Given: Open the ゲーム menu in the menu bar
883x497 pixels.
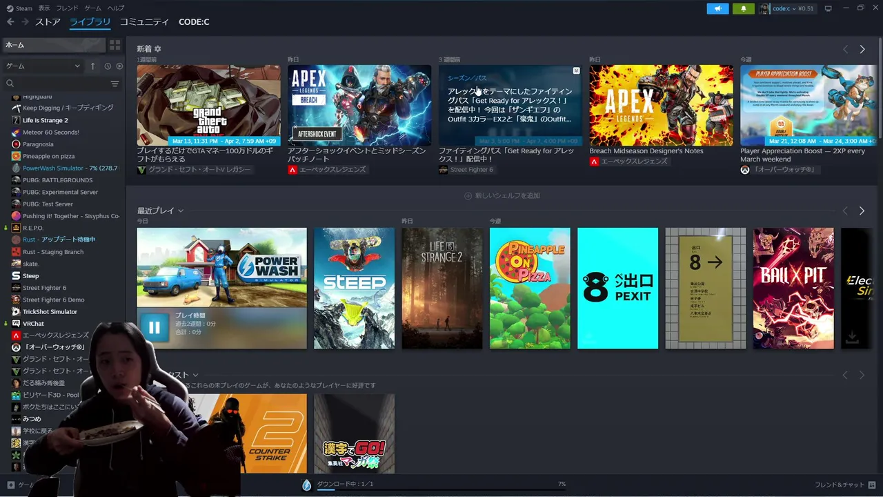Looking at the screenshot, I should coord(92,8).
